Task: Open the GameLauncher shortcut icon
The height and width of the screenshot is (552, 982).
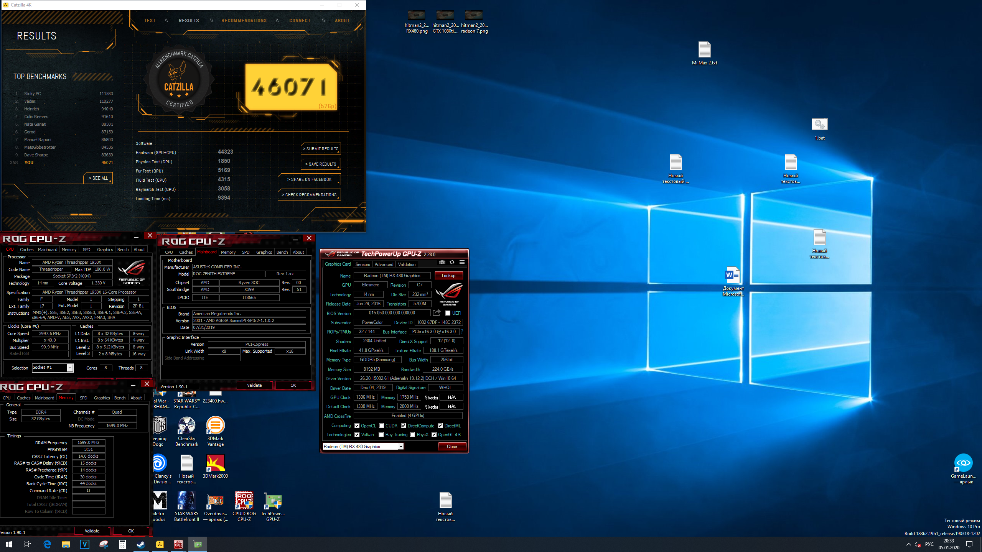Action: pyautogui.click(x=963, y=469)
